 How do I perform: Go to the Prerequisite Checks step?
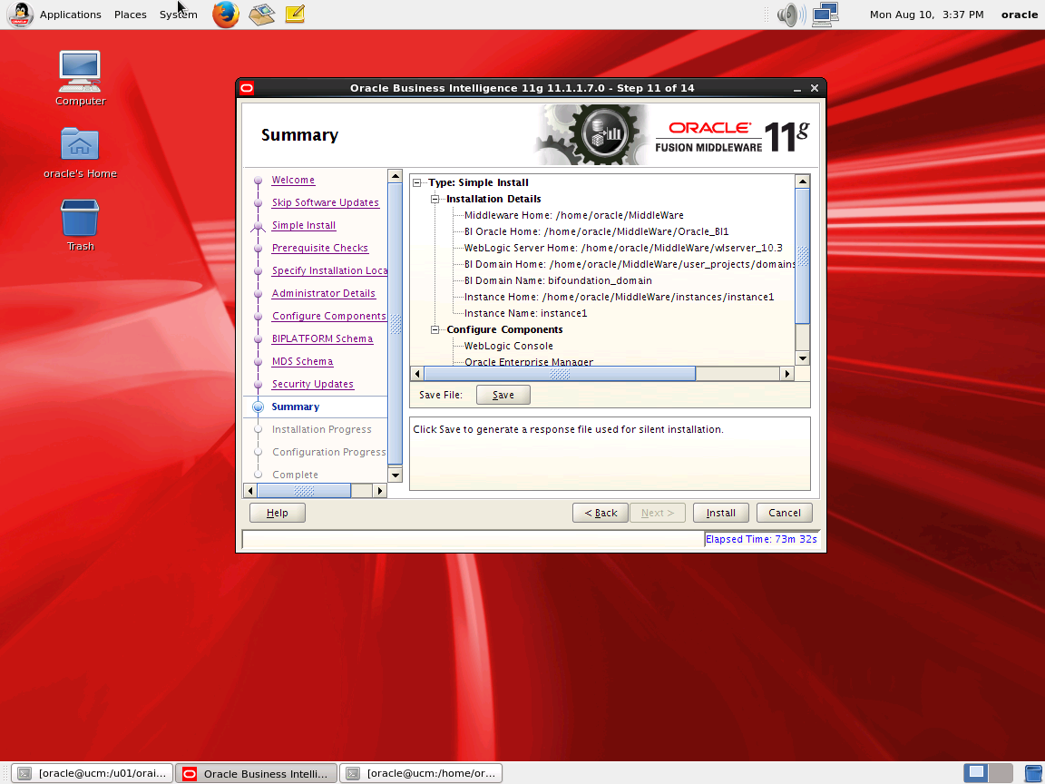[x=320, y=248]
